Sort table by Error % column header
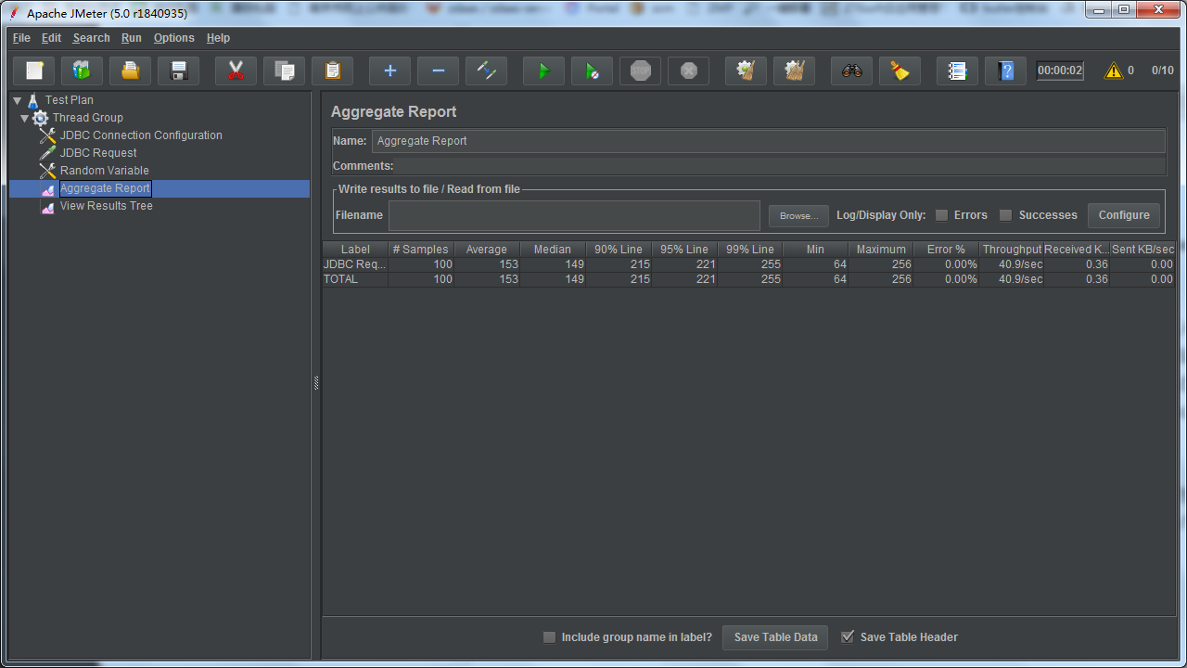Image resolution: width=1187 pixels, height=668 pixels. pos(947,250)
